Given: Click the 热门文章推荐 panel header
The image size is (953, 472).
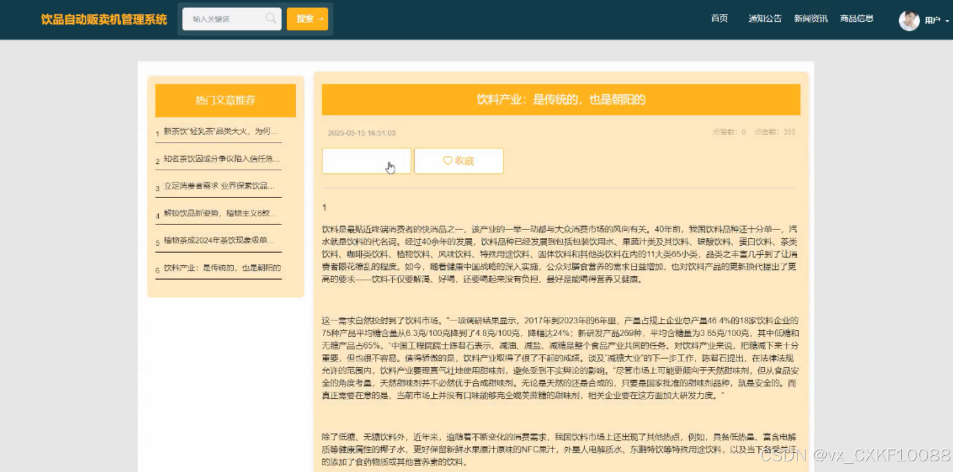Looking at the screenshot, I should [226, 100].
